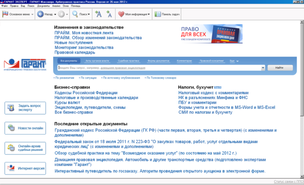Open the Помощь menu

[76, 6]
